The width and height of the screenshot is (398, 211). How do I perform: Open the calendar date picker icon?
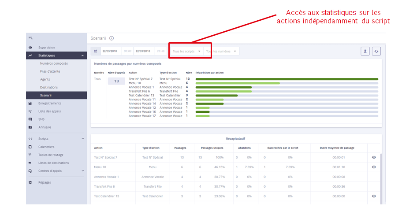(x=96, y=51)
